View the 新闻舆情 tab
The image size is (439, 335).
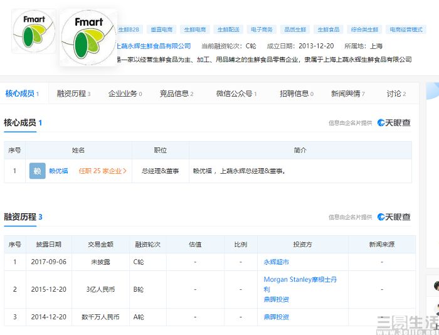point(348,94)
